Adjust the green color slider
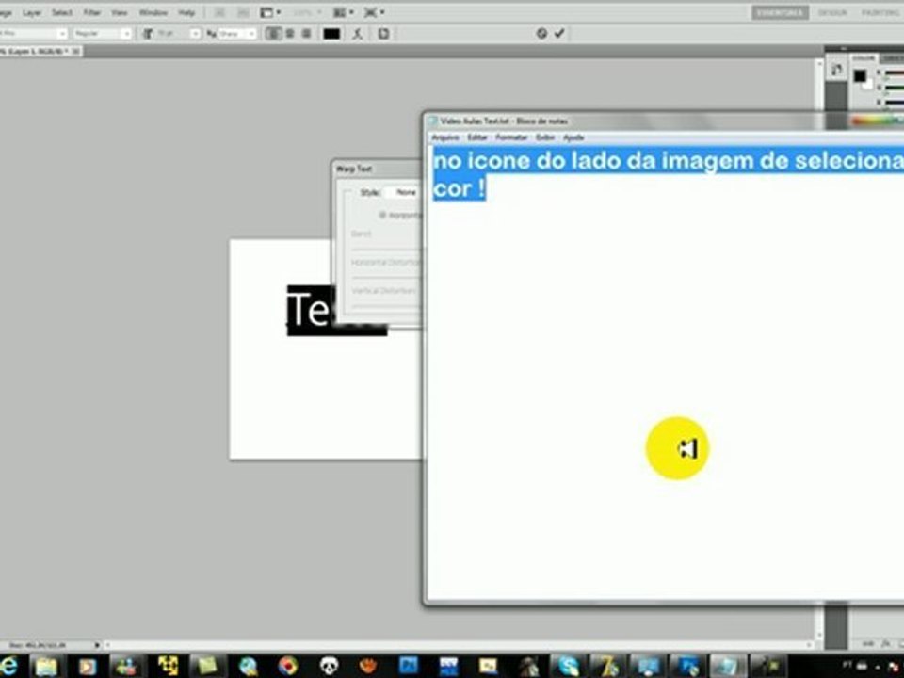 pos(895,88)
